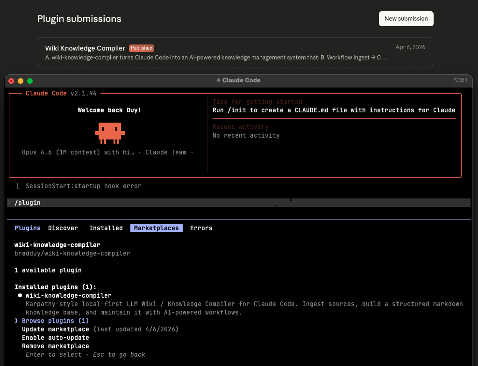Click the Published status badge
The height and width of the screenshot is (366, 478).
point(142,48)
